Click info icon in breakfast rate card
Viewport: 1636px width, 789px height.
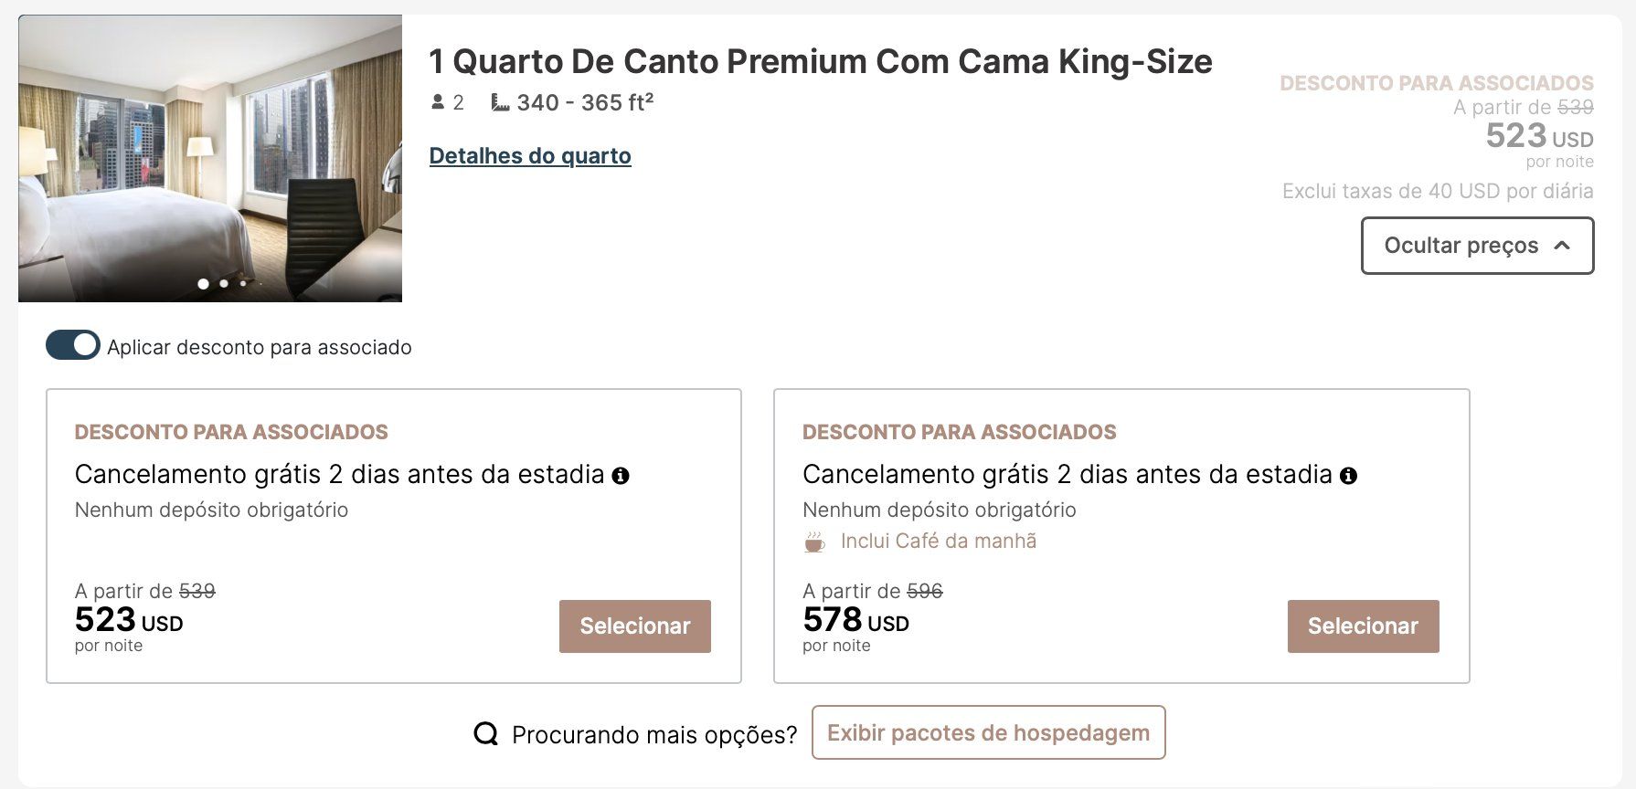click(1348, 476)
